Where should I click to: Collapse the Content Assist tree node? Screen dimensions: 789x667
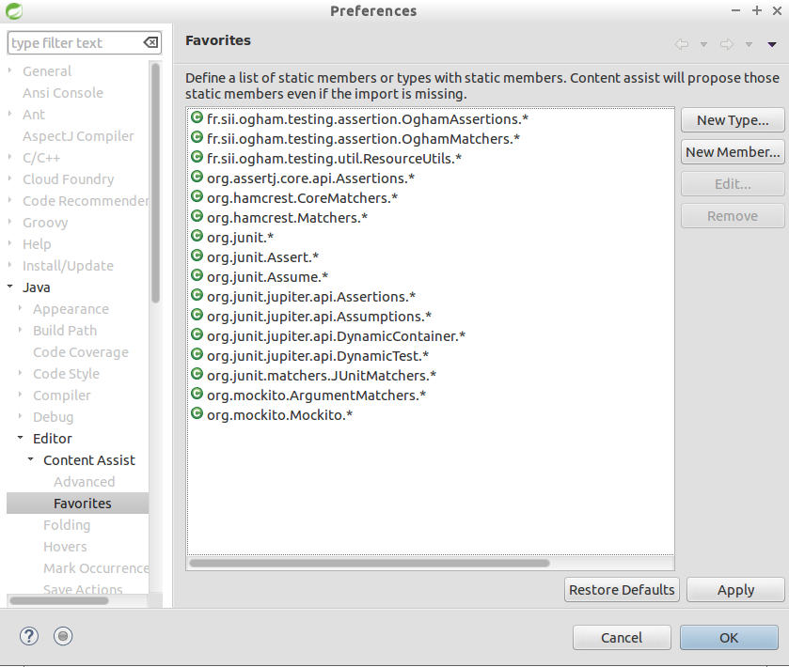tap(31, 459)
